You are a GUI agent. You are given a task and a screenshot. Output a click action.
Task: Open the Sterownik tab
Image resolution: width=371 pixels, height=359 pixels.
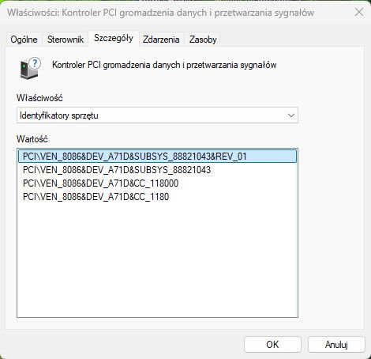(x=66, y=40)
